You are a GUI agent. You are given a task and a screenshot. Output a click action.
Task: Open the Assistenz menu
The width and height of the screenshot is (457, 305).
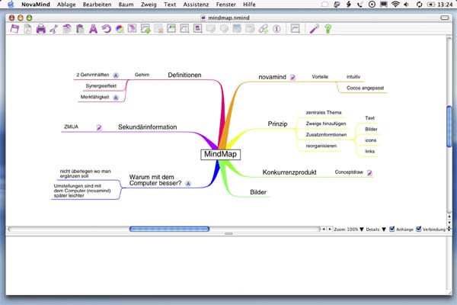click(195, 5)
